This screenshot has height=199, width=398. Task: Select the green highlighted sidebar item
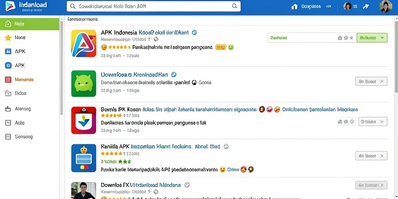coord(30,24)
